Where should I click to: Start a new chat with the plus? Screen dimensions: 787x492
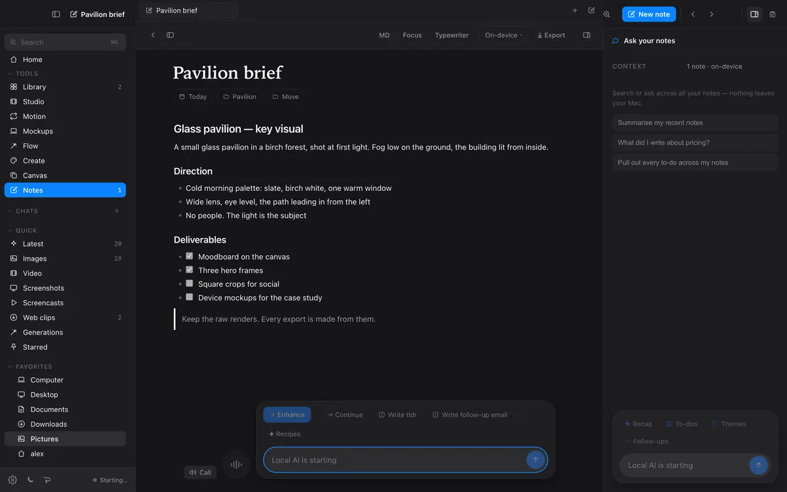point(117,211)
